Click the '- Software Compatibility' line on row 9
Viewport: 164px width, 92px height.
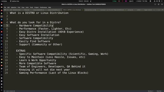[35, 38]
